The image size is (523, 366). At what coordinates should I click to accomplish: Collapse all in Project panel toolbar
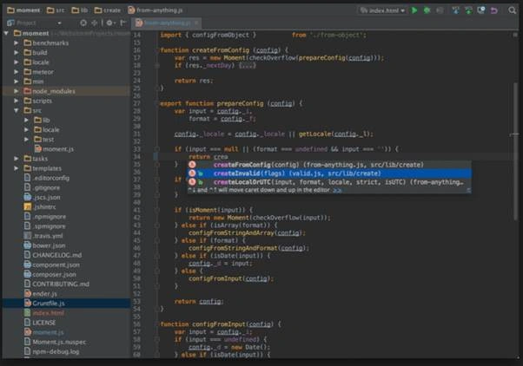pos(95,23)
